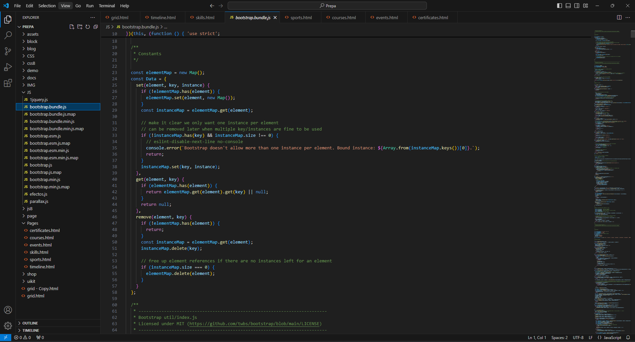The height and width of the screenshot is (342, 635).
Task: Expand the assets folder
Action: pos(32,34)
